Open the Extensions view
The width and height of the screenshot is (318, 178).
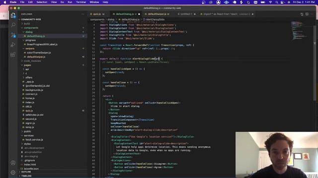[x=13, y=54]
